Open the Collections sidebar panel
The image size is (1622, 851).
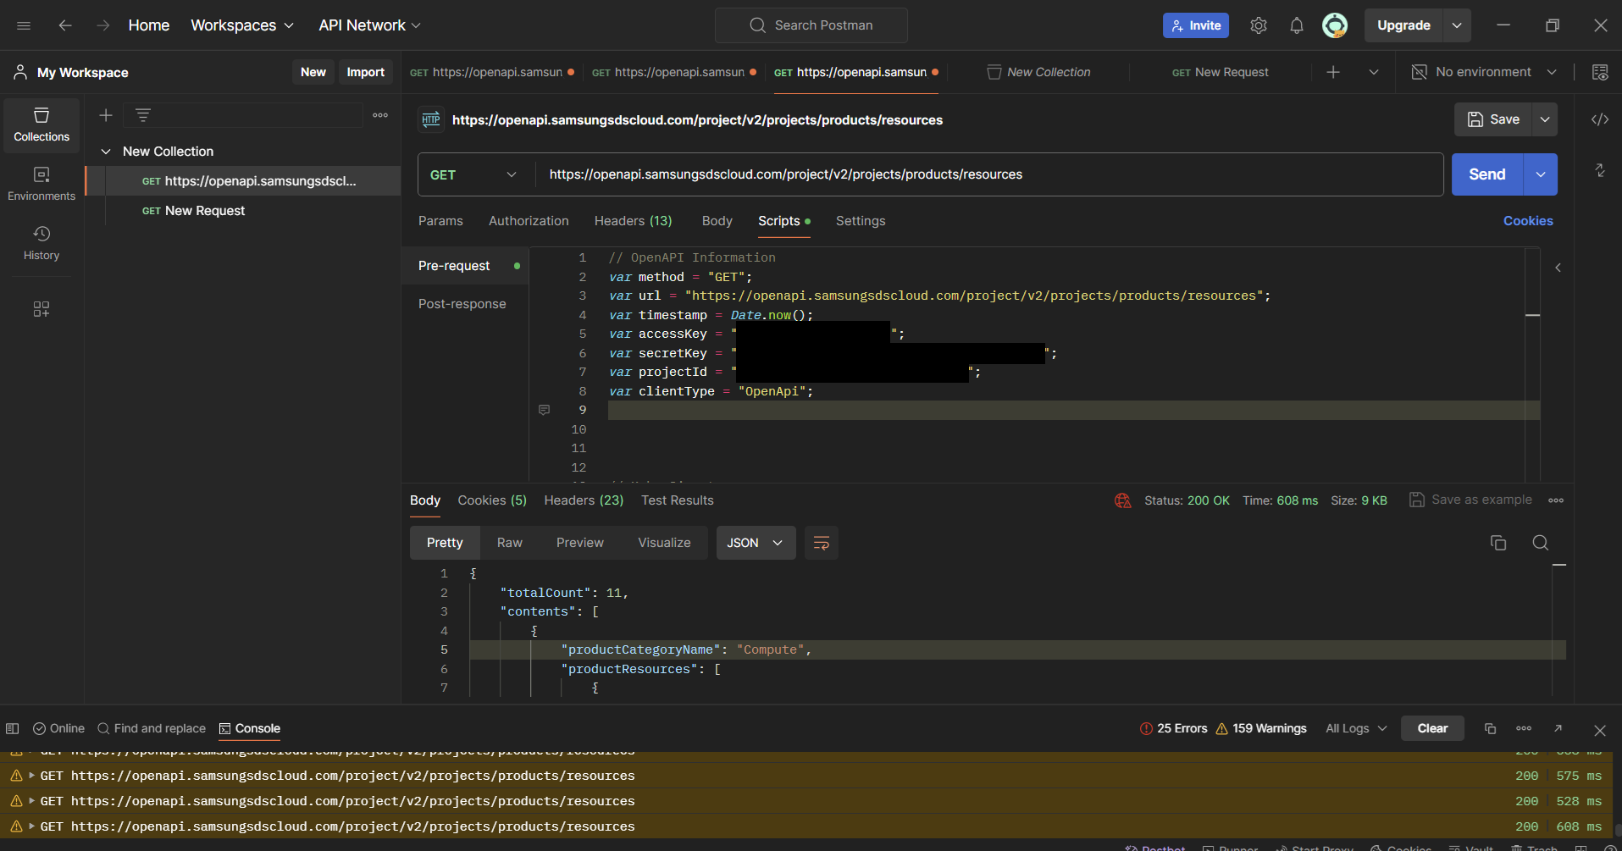click(x=42, y=124)
